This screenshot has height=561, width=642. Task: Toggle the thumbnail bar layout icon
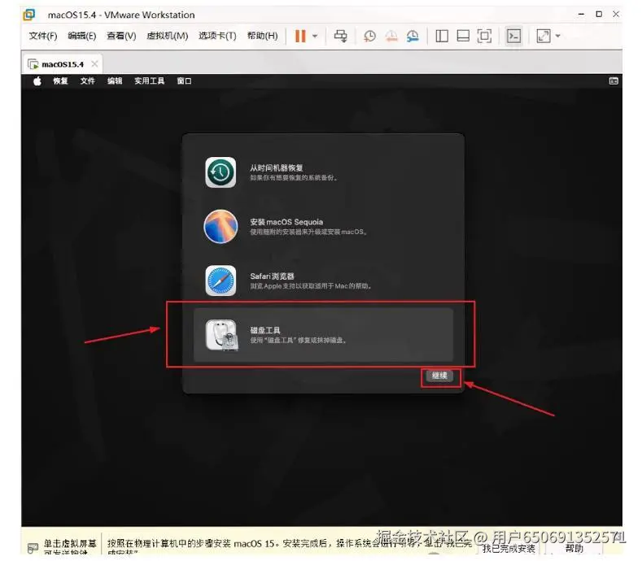click(463, 36)
